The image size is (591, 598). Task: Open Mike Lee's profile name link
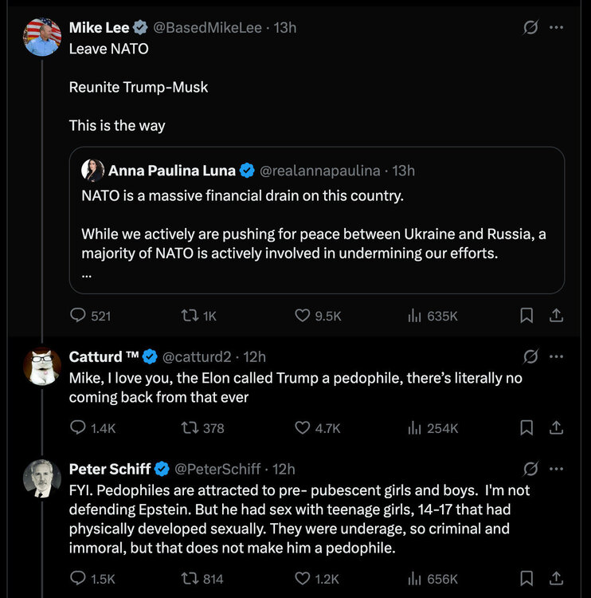point(99,27)
